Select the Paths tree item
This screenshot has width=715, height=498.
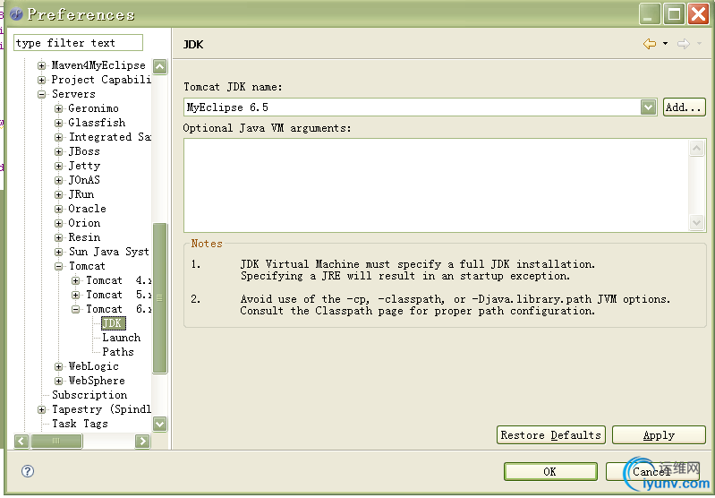point(118,352)
